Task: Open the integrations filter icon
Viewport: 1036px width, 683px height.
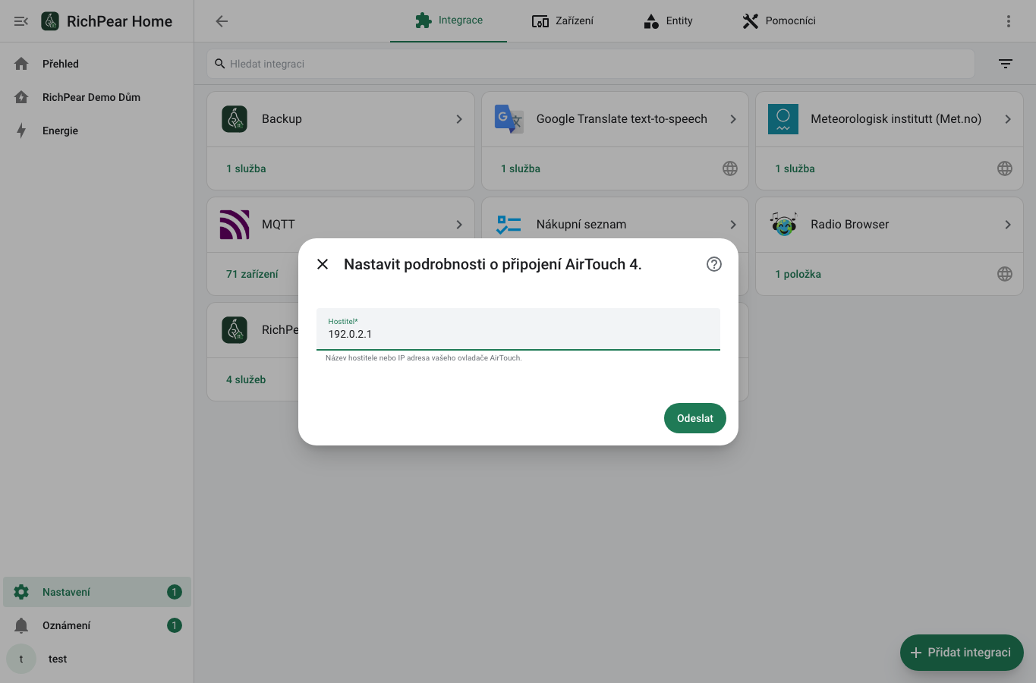Action: tap(1006, 64)
